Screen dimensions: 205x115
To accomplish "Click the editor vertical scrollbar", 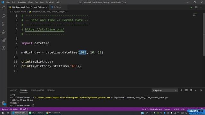I will [x=204, y=34].
